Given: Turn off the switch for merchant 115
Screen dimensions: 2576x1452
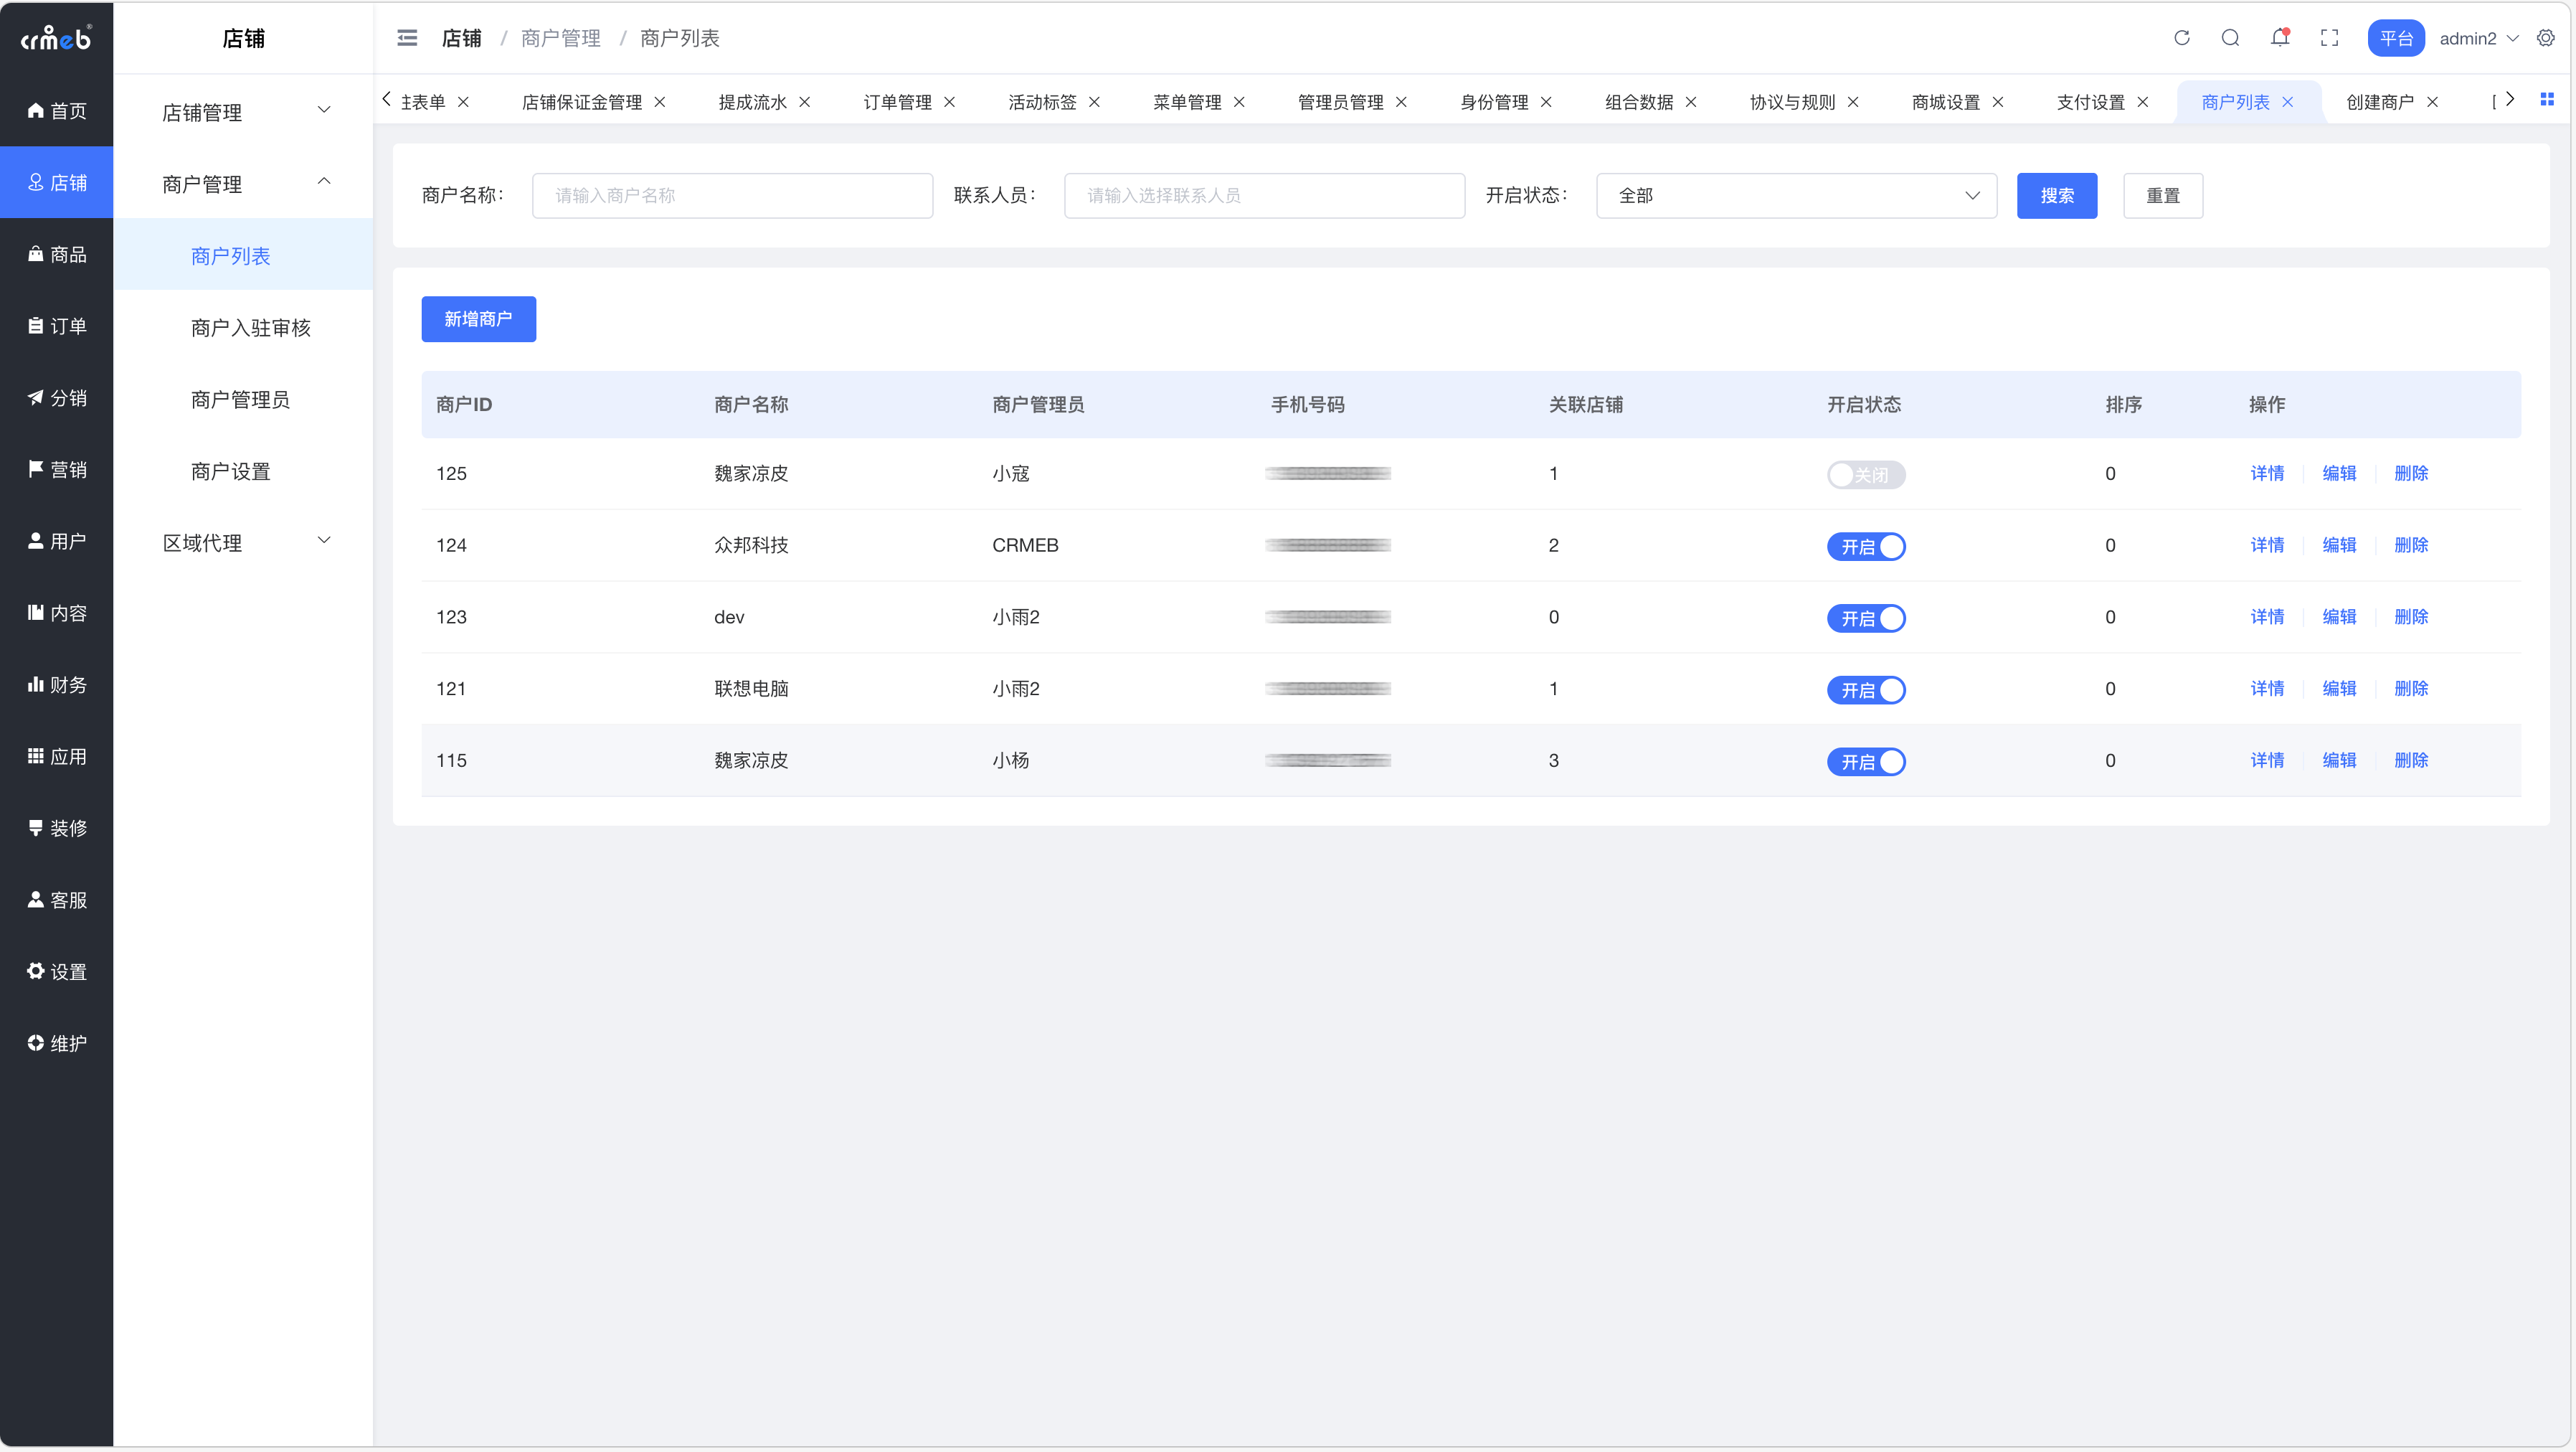Looking at the screenshot, I should [1865, 762].
